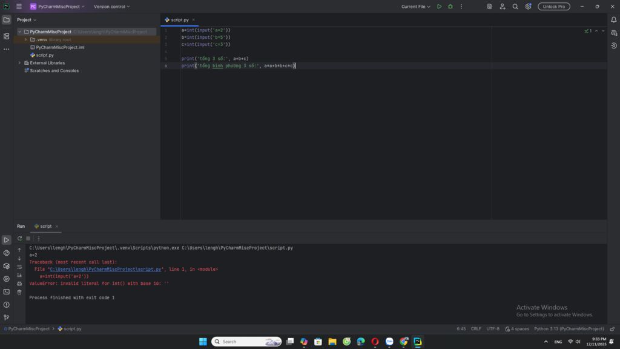620x349 pixels.
Task: Open AI Chat tool window in right stripe
Action: point(614,33)
